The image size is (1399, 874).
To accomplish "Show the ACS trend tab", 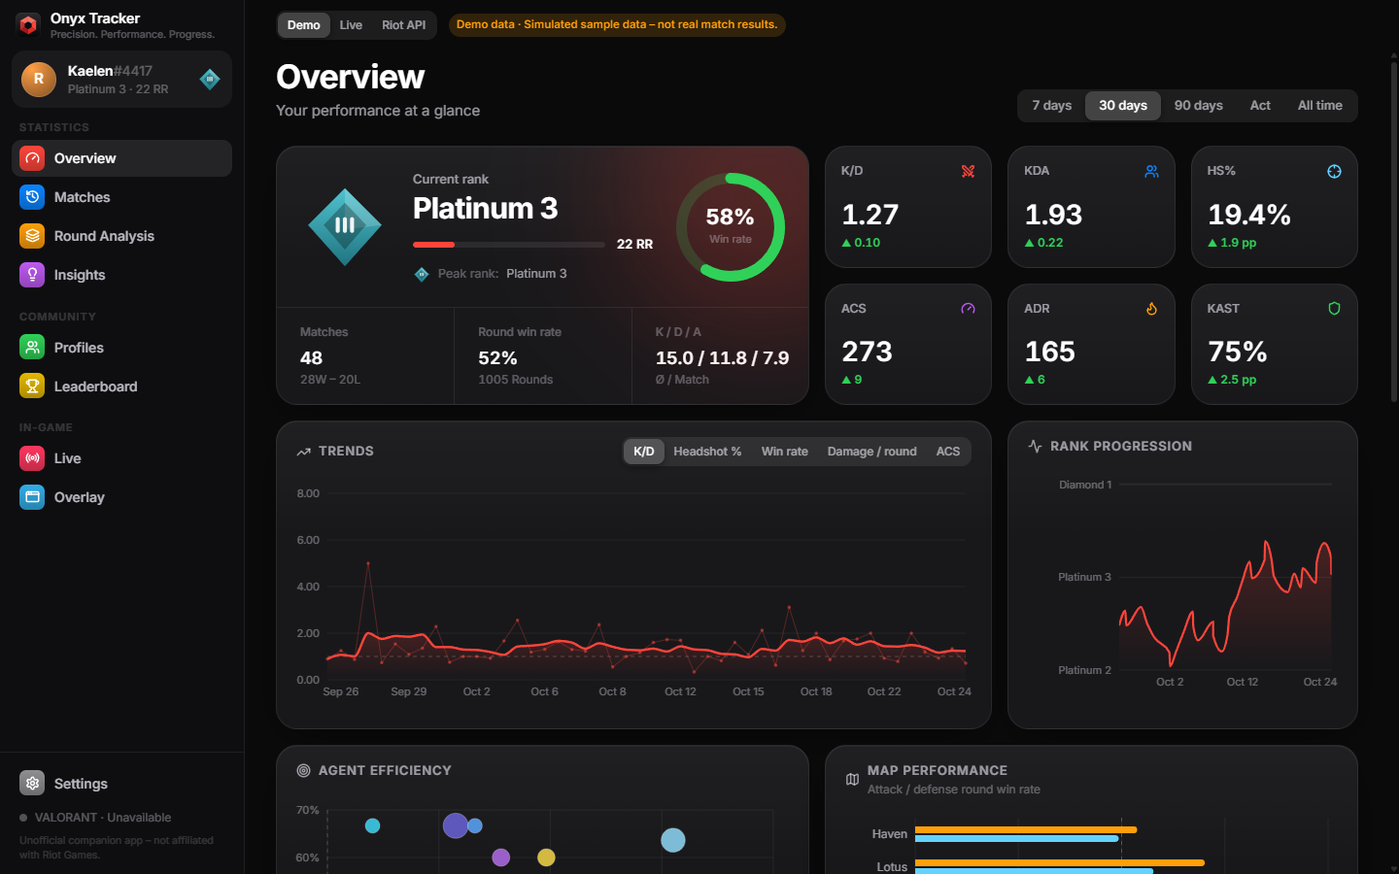I will (947, 452).
